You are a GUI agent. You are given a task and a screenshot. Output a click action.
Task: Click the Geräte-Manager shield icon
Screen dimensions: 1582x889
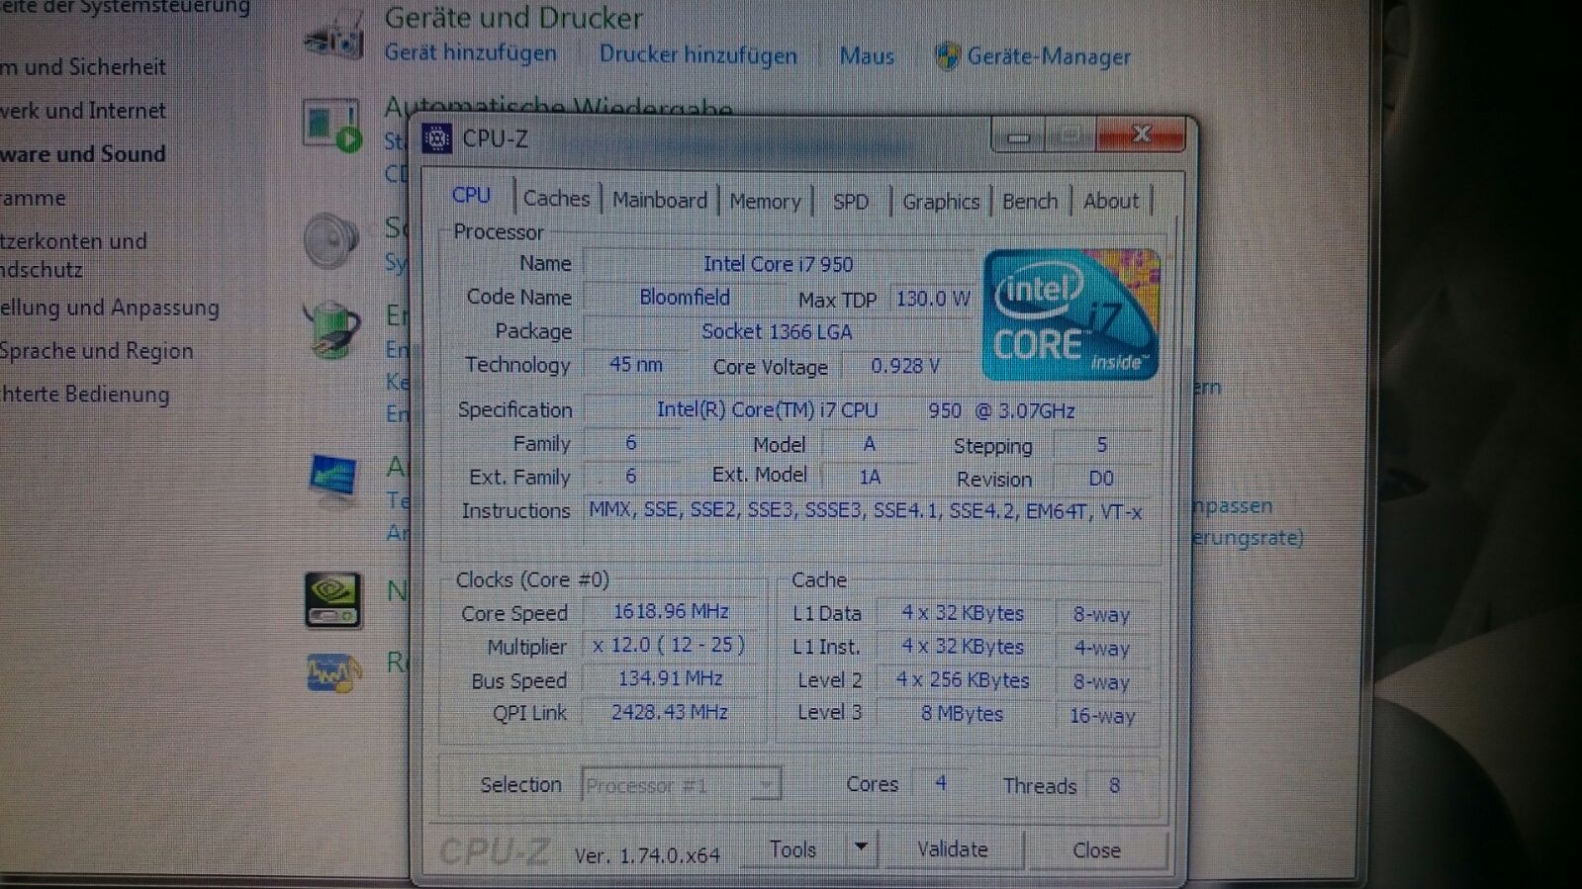(x=946, y=56)
